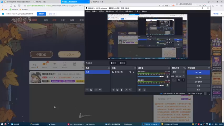Image resolution: width=224 pixels, height=126 pixels.
Task: Add a new scene with plus icon
Action: click(87, 90)
